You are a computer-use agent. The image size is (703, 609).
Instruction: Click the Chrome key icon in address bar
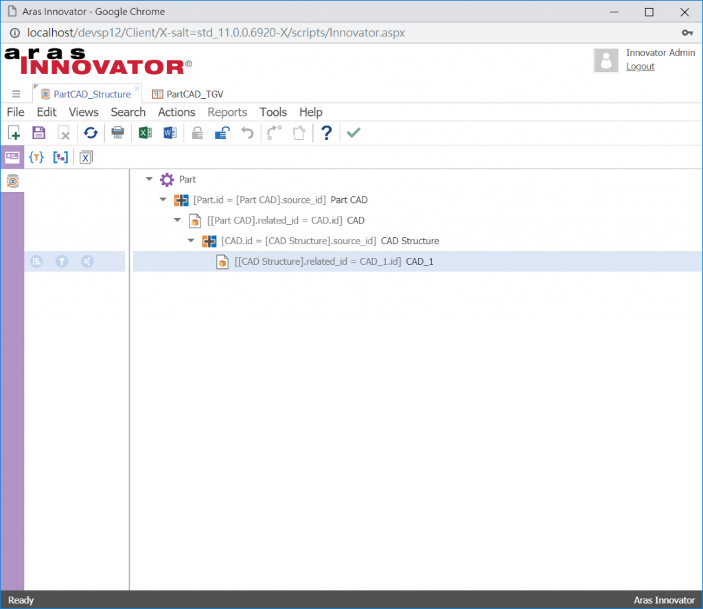687,33
